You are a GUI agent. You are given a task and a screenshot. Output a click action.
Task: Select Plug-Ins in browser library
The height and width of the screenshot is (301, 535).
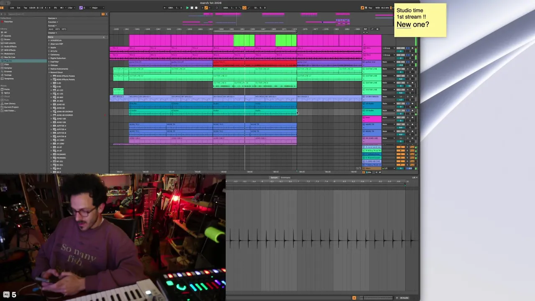click(23, 61)
